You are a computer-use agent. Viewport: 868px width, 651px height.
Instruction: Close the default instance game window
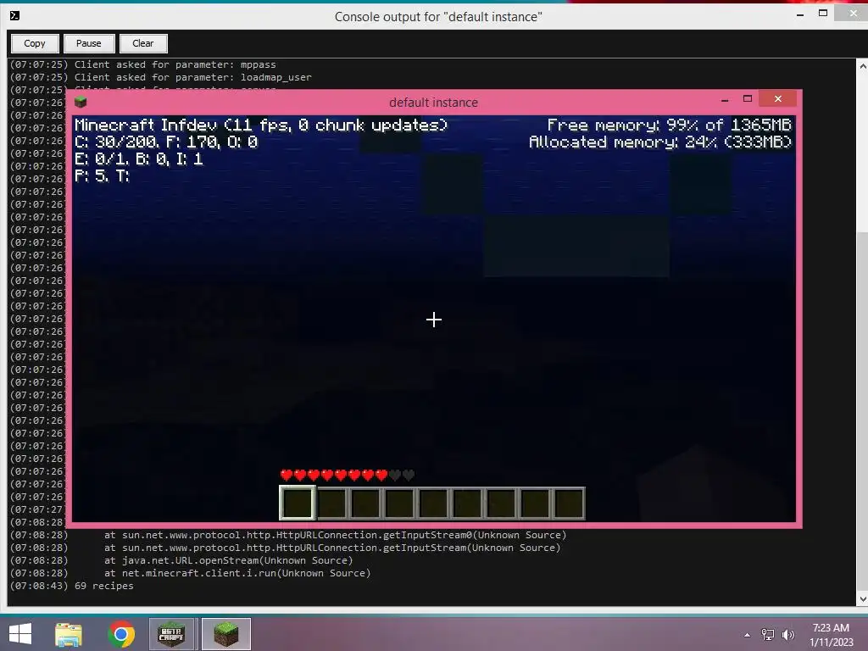click(778, 98)
